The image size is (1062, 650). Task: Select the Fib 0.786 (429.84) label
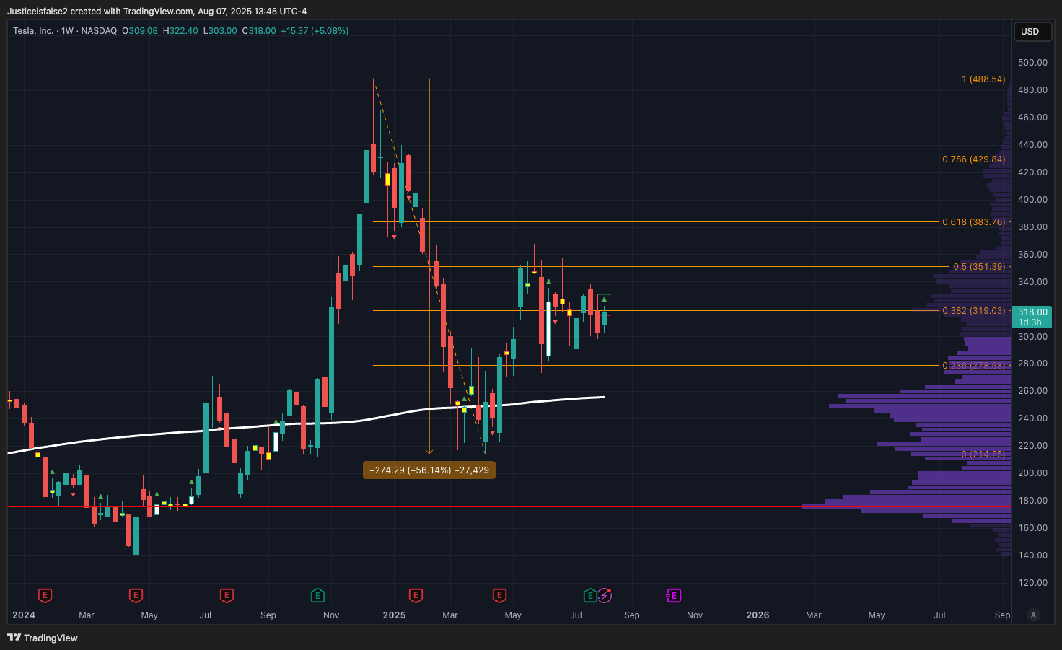[974, 159]
